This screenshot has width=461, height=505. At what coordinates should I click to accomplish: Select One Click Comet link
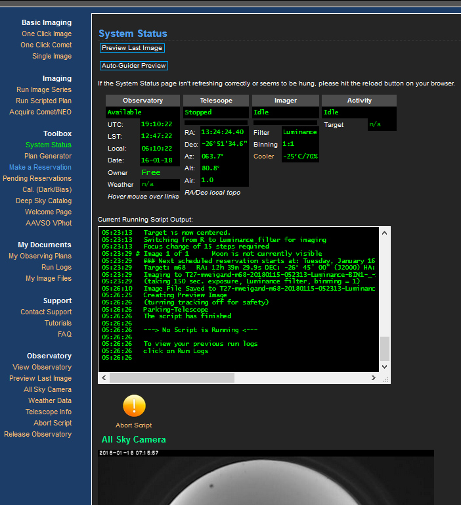pos(46,45)
